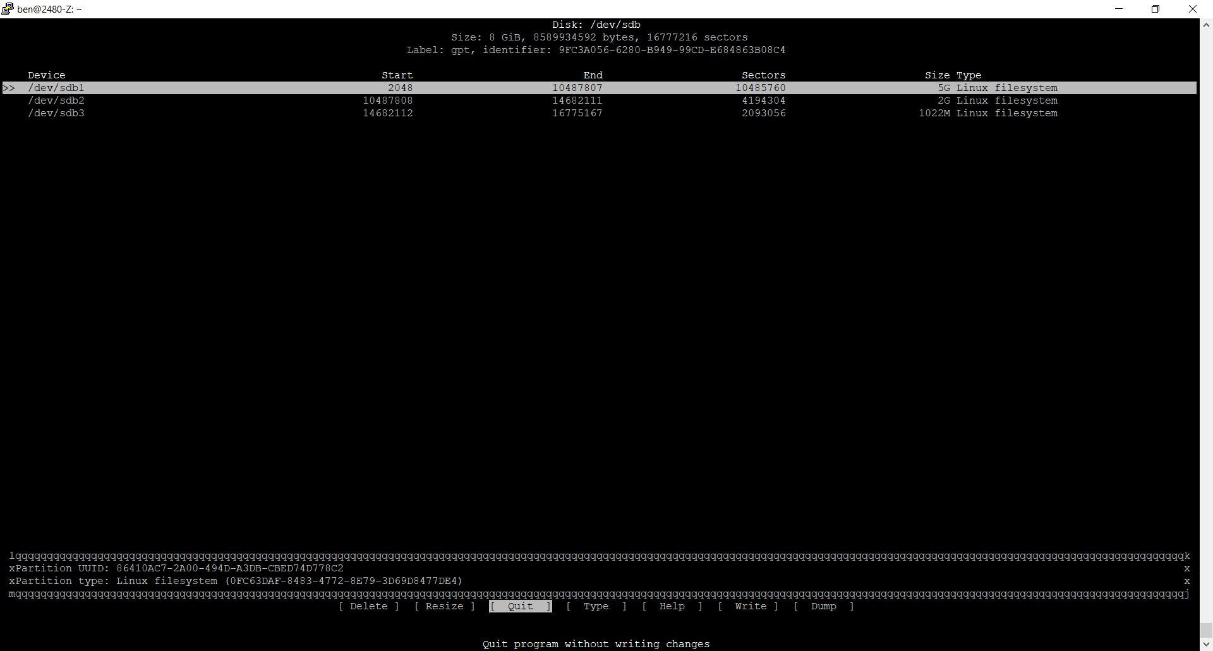Minimize the terminal window
This screenshot has width=1213, height=651.
click(x=1119, y=9)
